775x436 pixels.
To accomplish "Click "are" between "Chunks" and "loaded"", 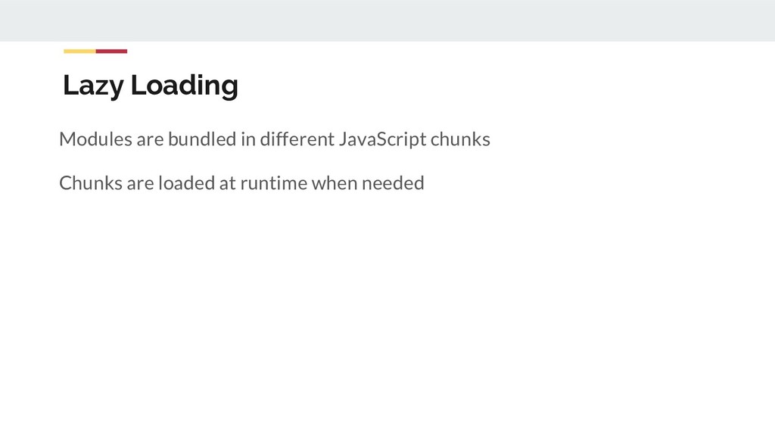I will click(x=135, y=183).
